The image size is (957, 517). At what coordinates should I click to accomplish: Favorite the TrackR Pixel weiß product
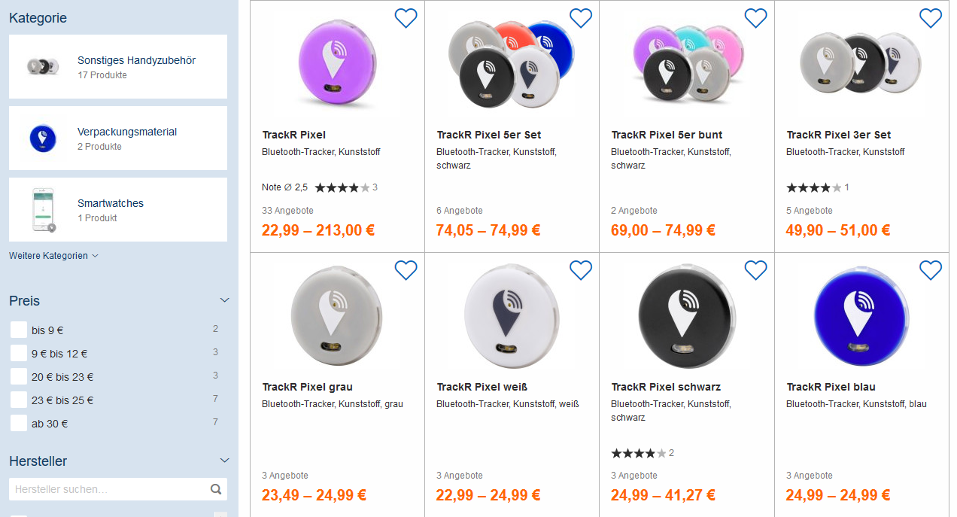coord(581,270)
